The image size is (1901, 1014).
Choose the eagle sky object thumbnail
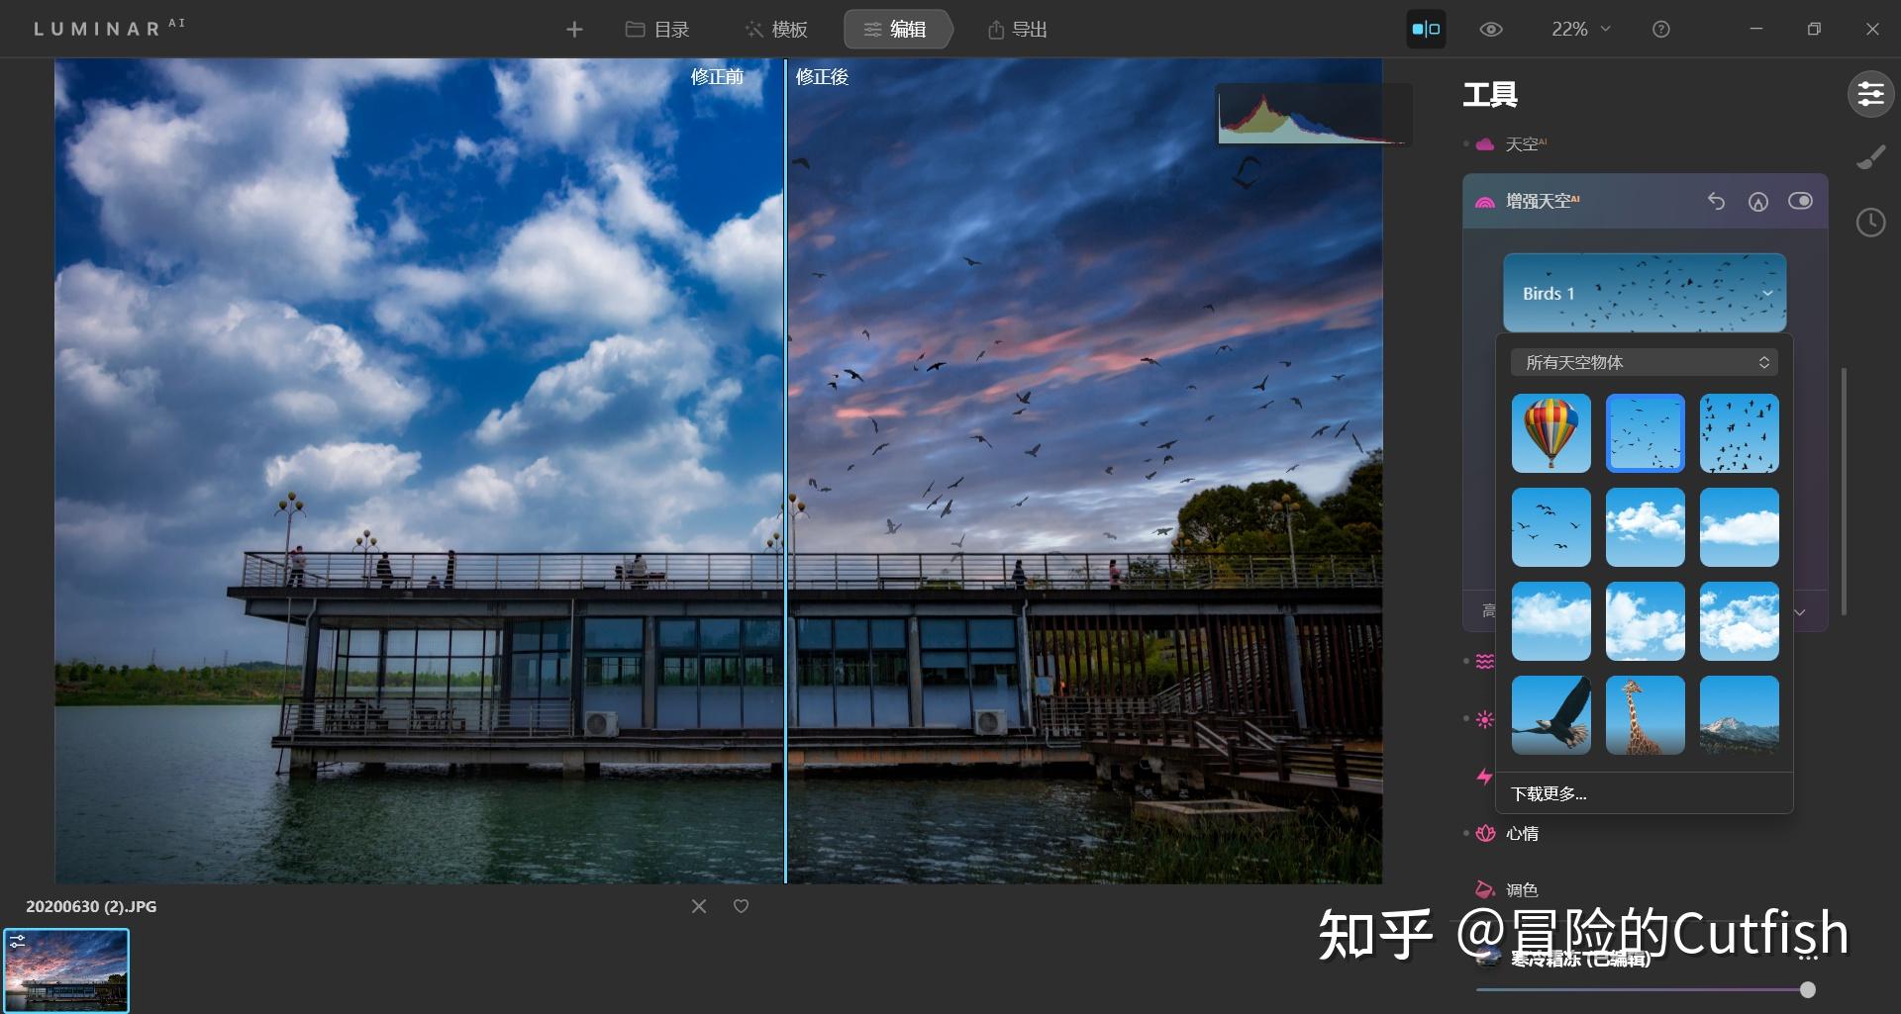(x=1551, y=715)
